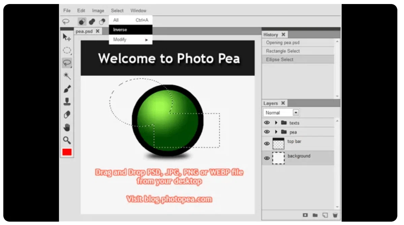Image resolution: width=404 pixels, height=225 pixels.
Task: Close the Layers panel
Action: coord(283,103)
